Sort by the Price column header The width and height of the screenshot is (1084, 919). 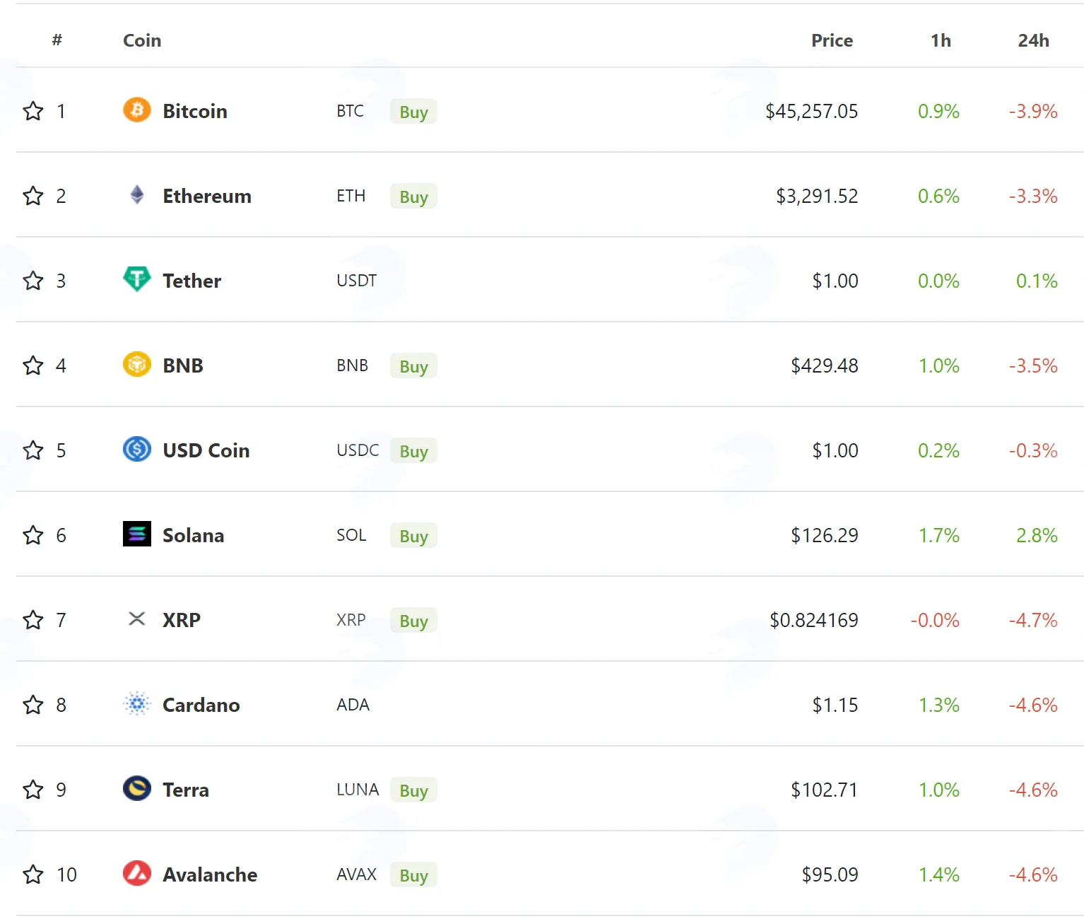click(832, 40)
